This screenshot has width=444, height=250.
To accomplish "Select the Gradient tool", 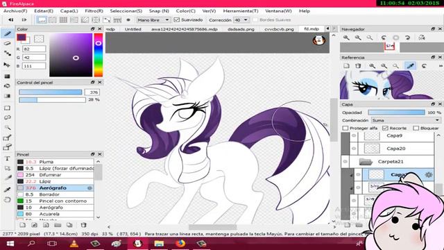I will [x=8, y=96].
